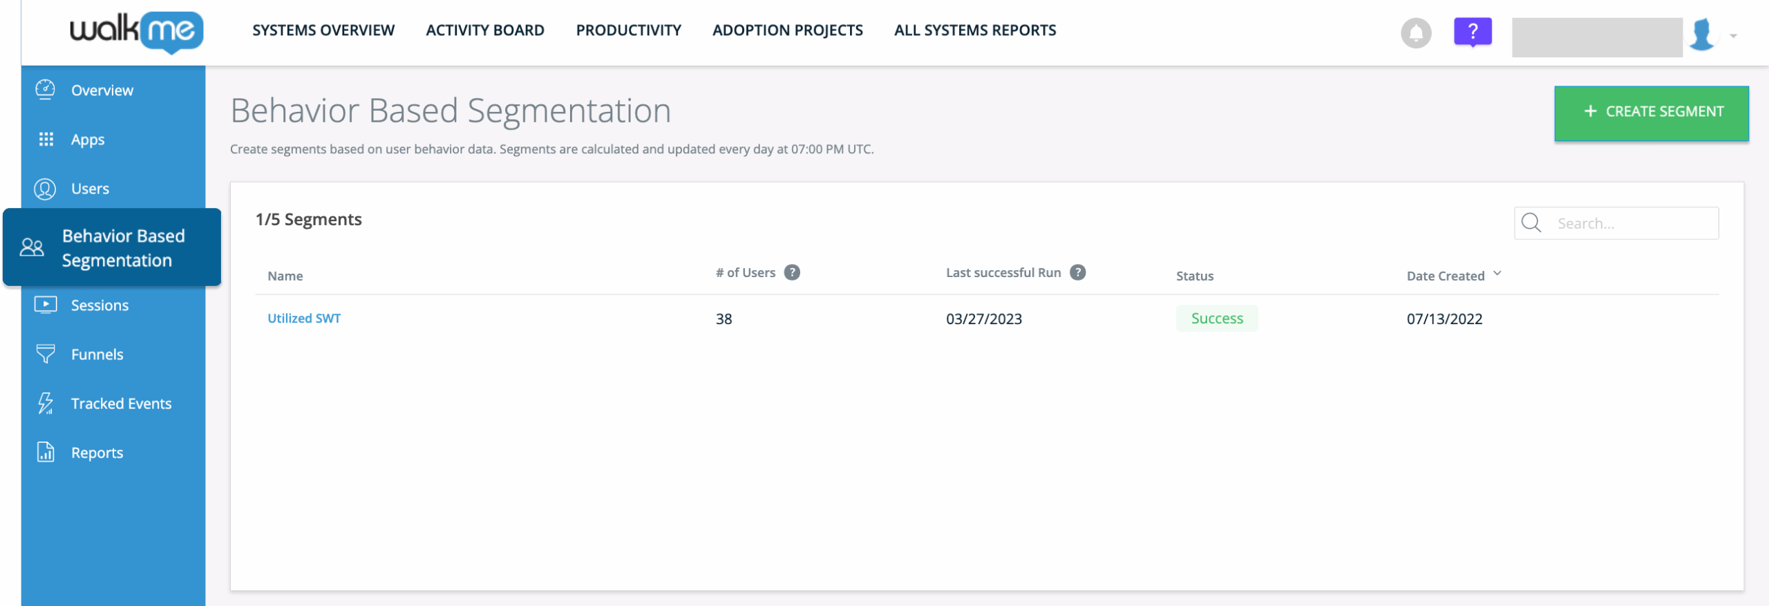Open Apps via the grid icon

coord(46,140)
